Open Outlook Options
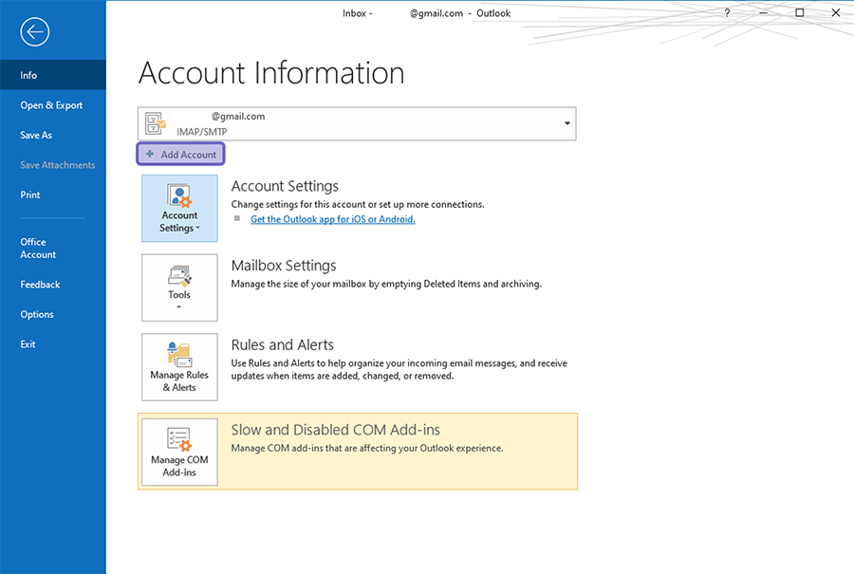This screenshot has height=574, width=854. [x=53, y=314]
